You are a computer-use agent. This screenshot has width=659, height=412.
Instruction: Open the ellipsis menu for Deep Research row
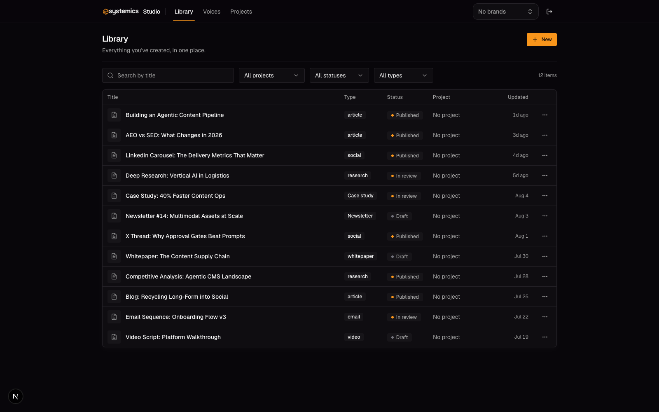click(x=545, y=176)
